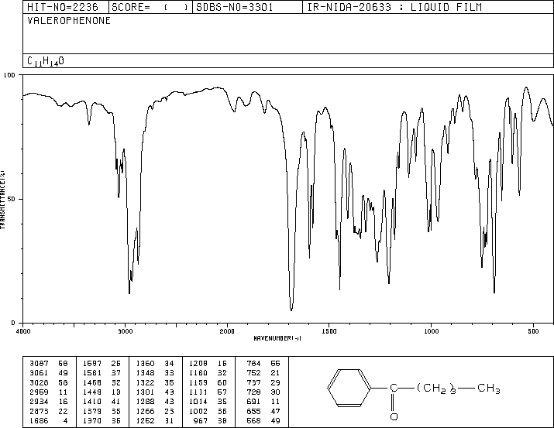Click the 500 tick label on wavenumber axis
The width and height of the screenshot is (554, 428).
coord(533,331)
